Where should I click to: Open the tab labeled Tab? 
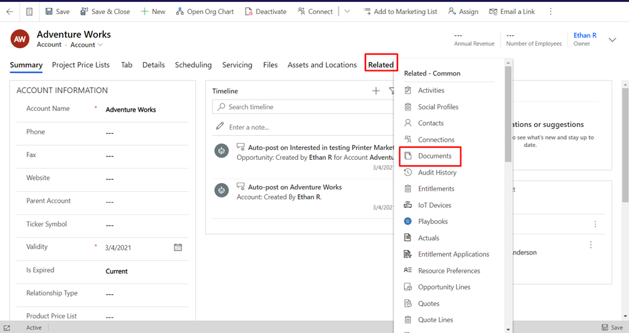(126, 65)
